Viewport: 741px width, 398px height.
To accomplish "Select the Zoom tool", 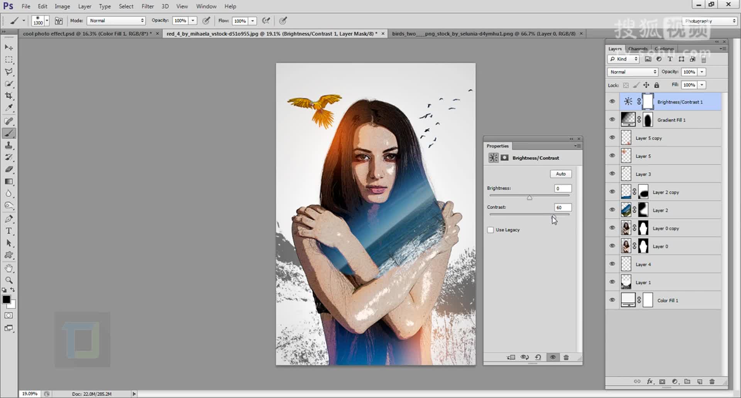I will (x=8, y=280).
